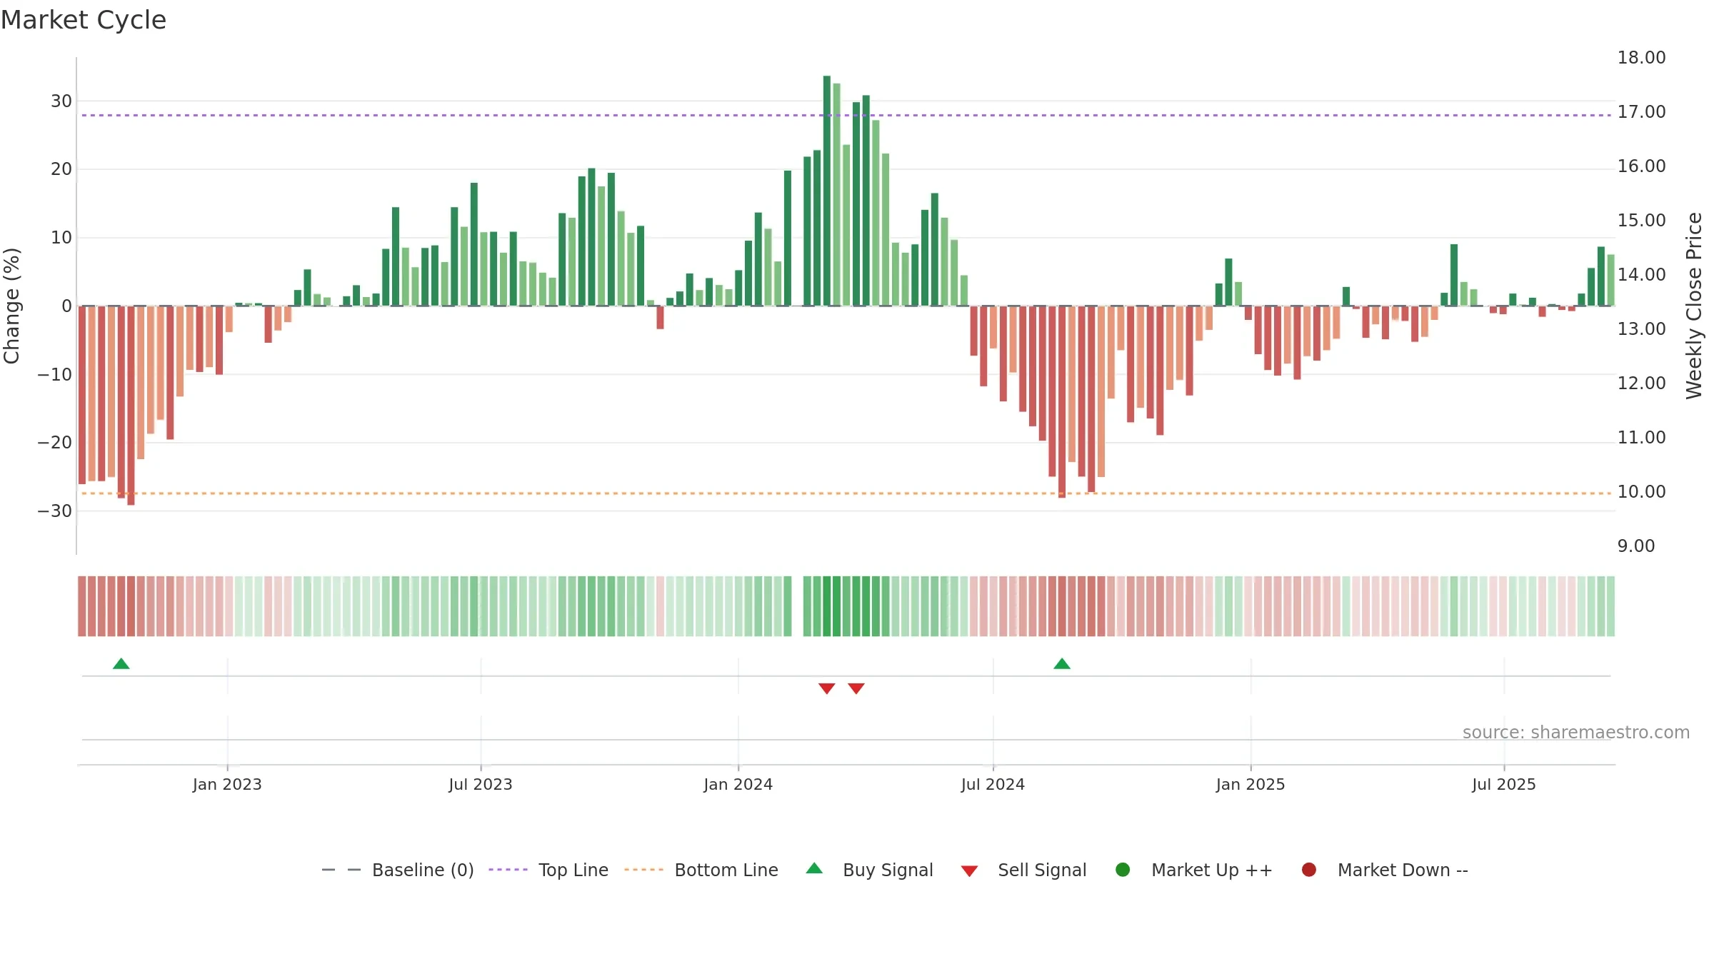This screenshot has height=964, width=1714.
Task: Toggle the Market Down -- legend entry
Action: [1385, 870]
